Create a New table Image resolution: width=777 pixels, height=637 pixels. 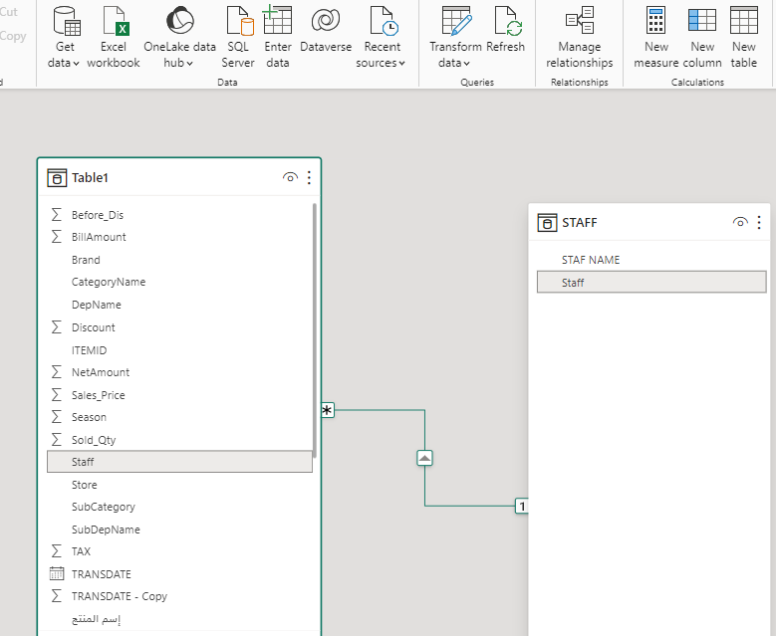pos(744,38)
